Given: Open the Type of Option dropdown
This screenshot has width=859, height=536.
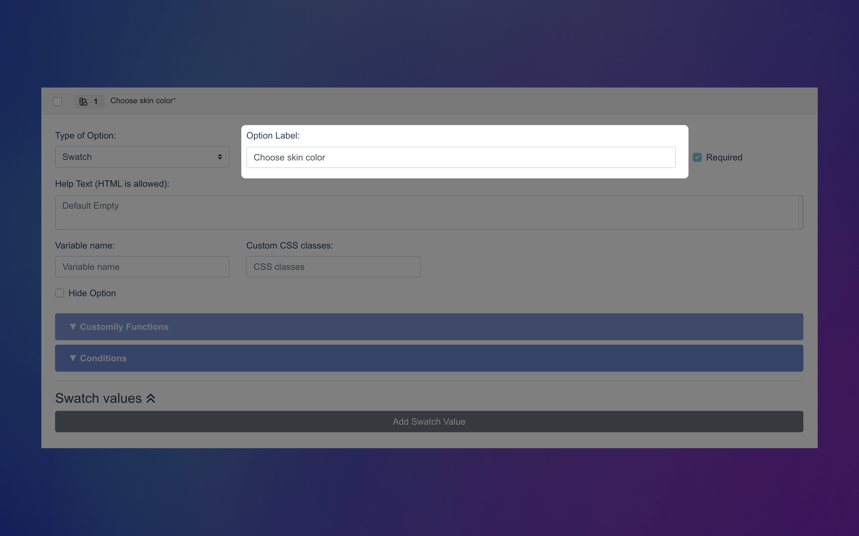Looking at the screenshot, I should pyautogui.click(x=142, y=157).
